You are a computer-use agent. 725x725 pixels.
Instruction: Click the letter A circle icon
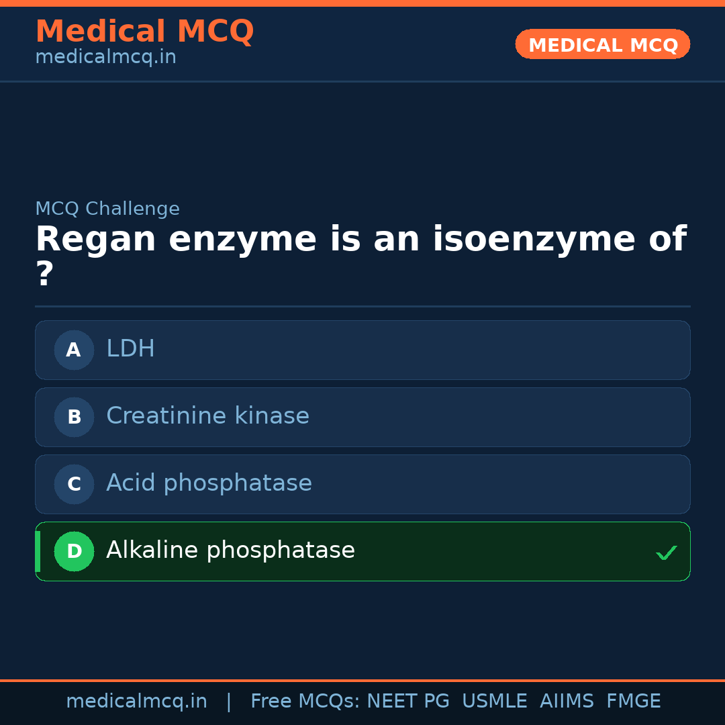click(74, 350)
